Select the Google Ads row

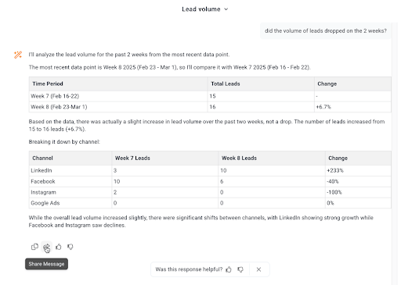click(210, 203)
